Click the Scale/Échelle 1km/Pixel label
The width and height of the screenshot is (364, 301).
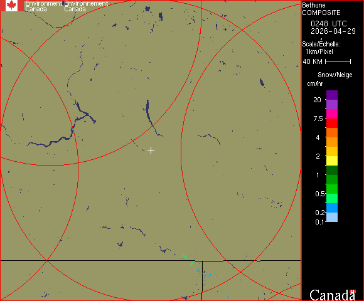[321, 48]
